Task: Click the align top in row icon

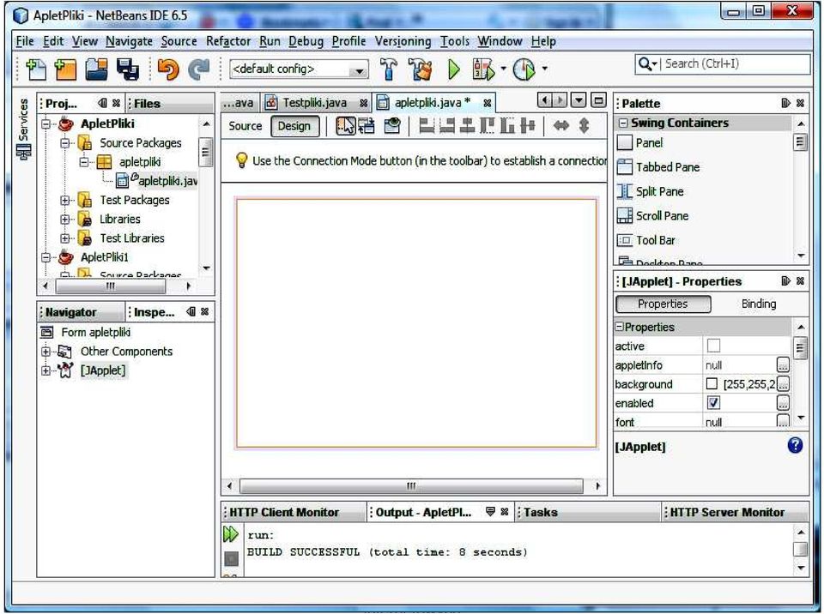Action: (x=488, y=126)
